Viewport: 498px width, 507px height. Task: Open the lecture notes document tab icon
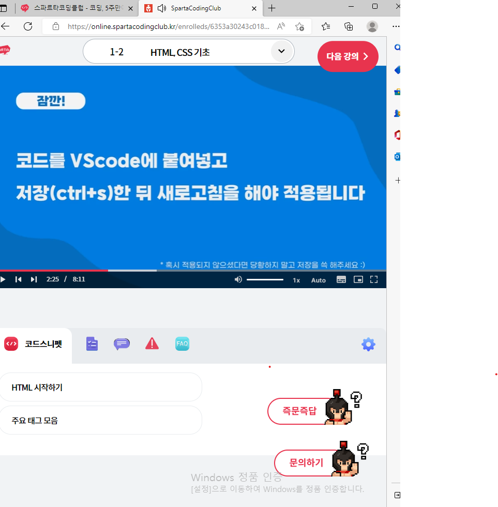[92, 344]
